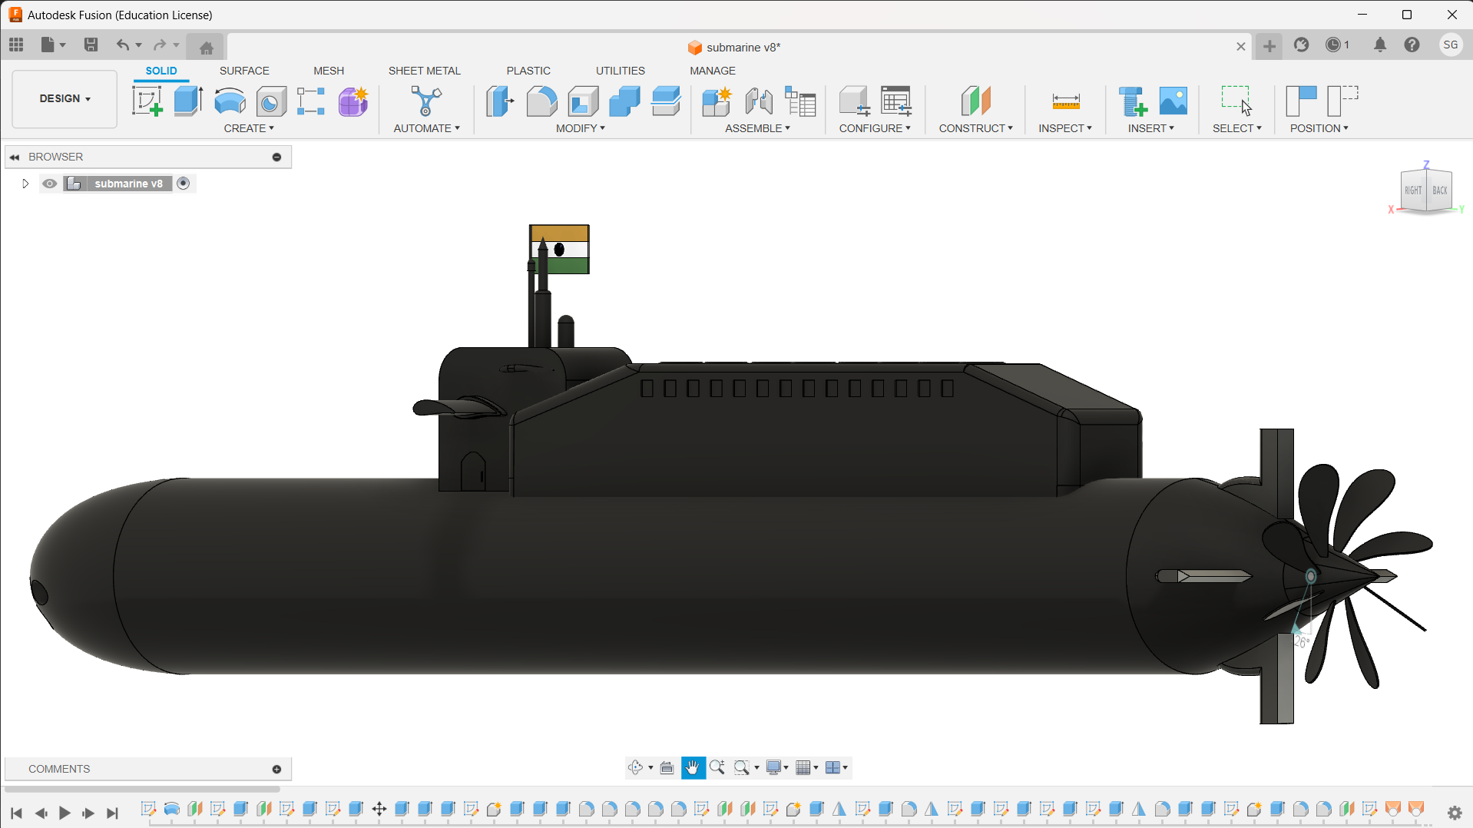The height and width of the screenshot is (828, 1473).
Task: Open the notifications bell
Action: coord(1380,45)
